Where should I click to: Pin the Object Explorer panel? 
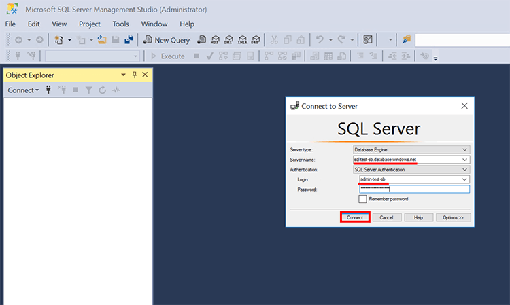coord(135,75)
